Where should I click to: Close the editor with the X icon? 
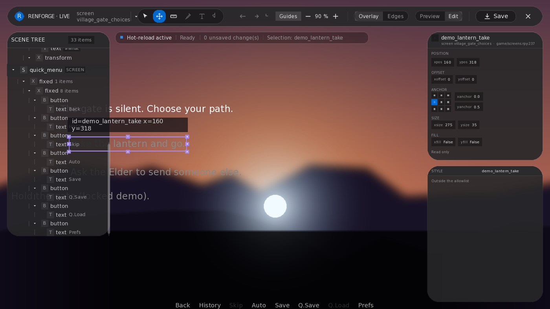[x=528, y=16]
